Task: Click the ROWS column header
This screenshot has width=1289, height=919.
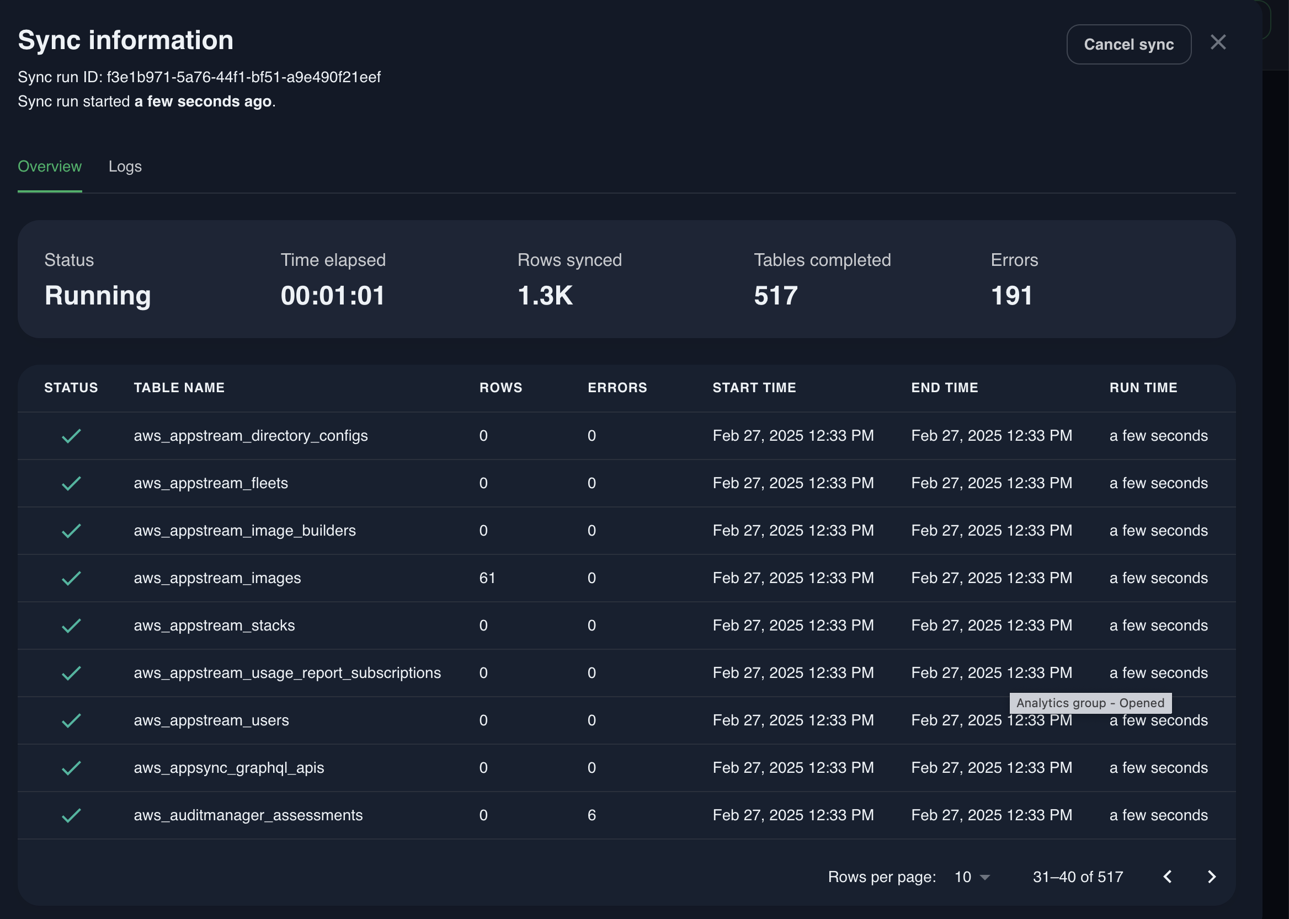Action: coord(500,388)
